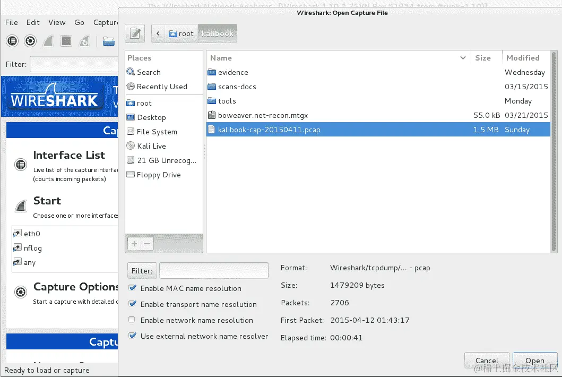Viewport: 562px width, 377px height.
Task: Click the Floppy Drive icon
Action: [131, 175]
